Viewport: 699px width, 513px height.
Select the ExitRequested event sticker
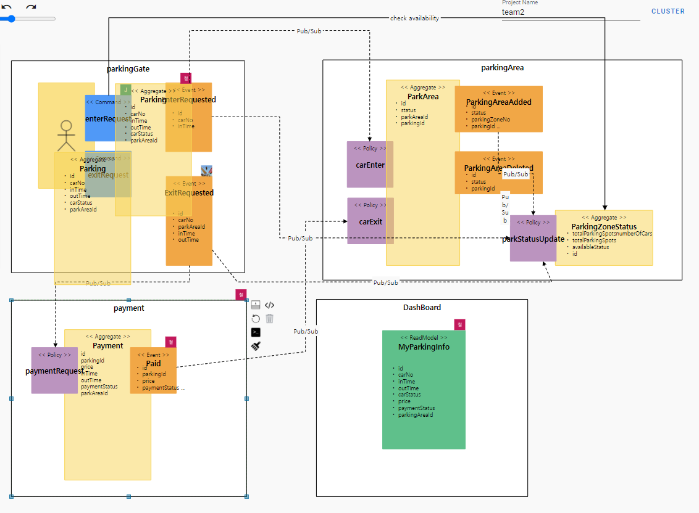click(x=189, y=221)
